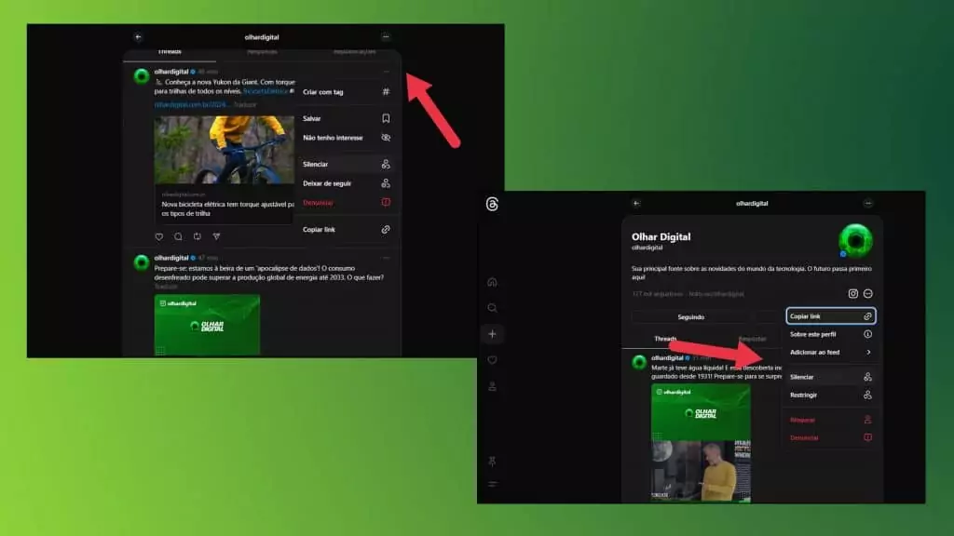Choose 'Restringir' in the profile menu
The width and height of the screenshot is (954, 536).
[830, 395]
